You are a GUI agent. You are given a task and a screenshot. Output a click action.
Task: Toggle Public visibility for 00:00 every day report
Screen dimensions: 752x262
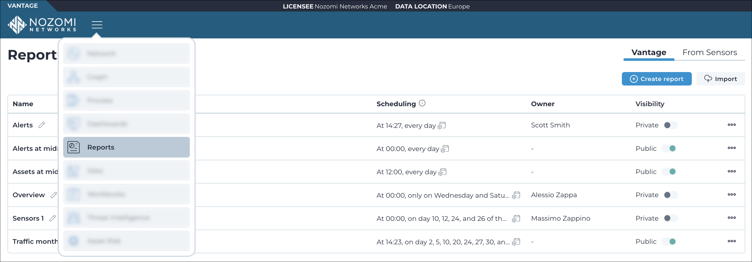(x=669, y=148)
